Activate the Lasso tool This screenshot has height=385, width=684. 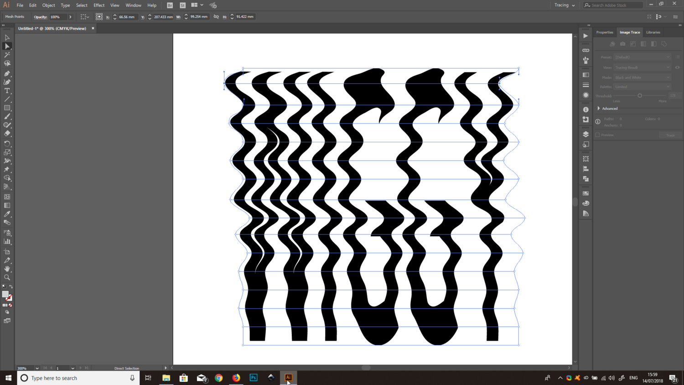coord(7,63)
